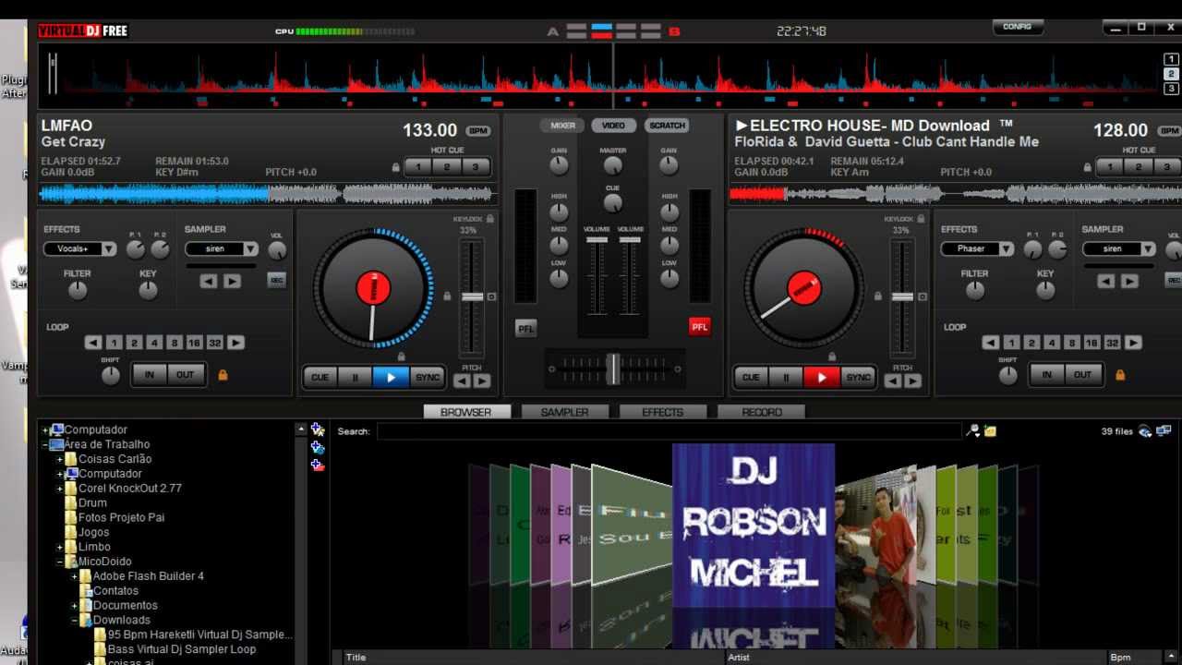This screenshot has width=1182, height=665.
Task: Toggle right deck hot cue lock
Action: [x=1089, y=167]
